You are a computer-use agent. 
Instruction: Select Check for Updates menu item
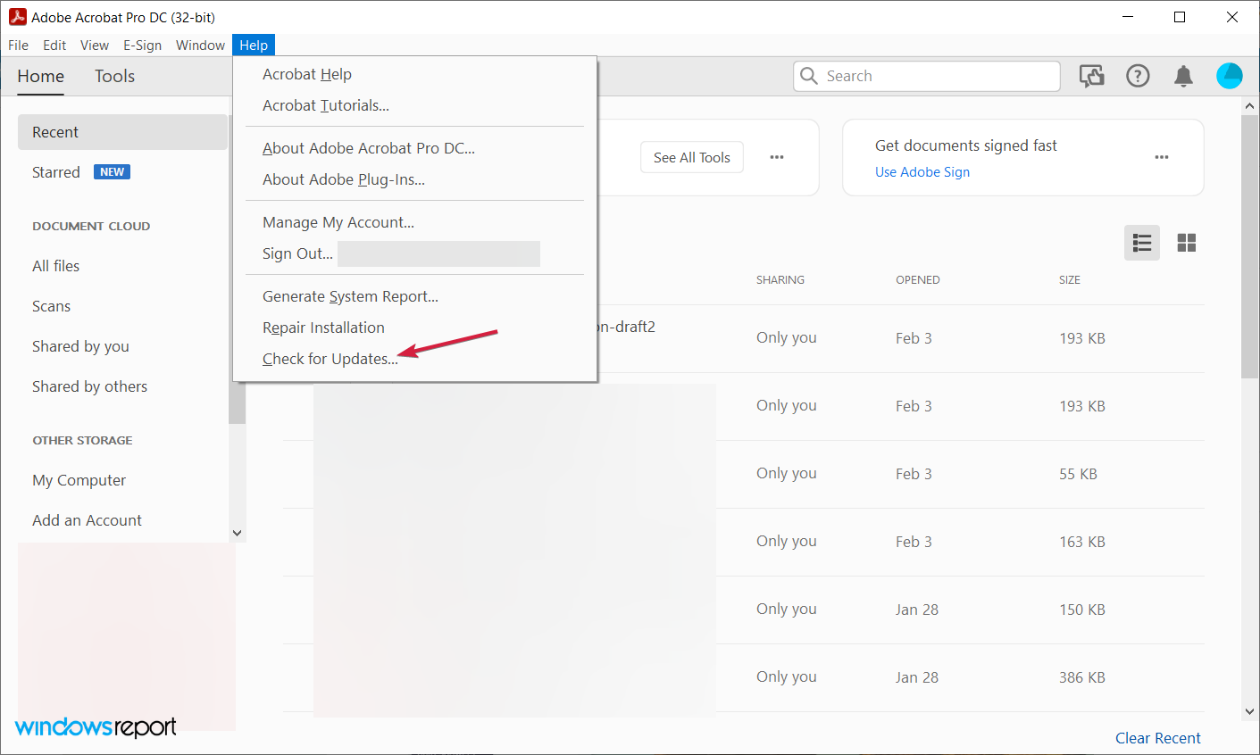click(330, 359)
